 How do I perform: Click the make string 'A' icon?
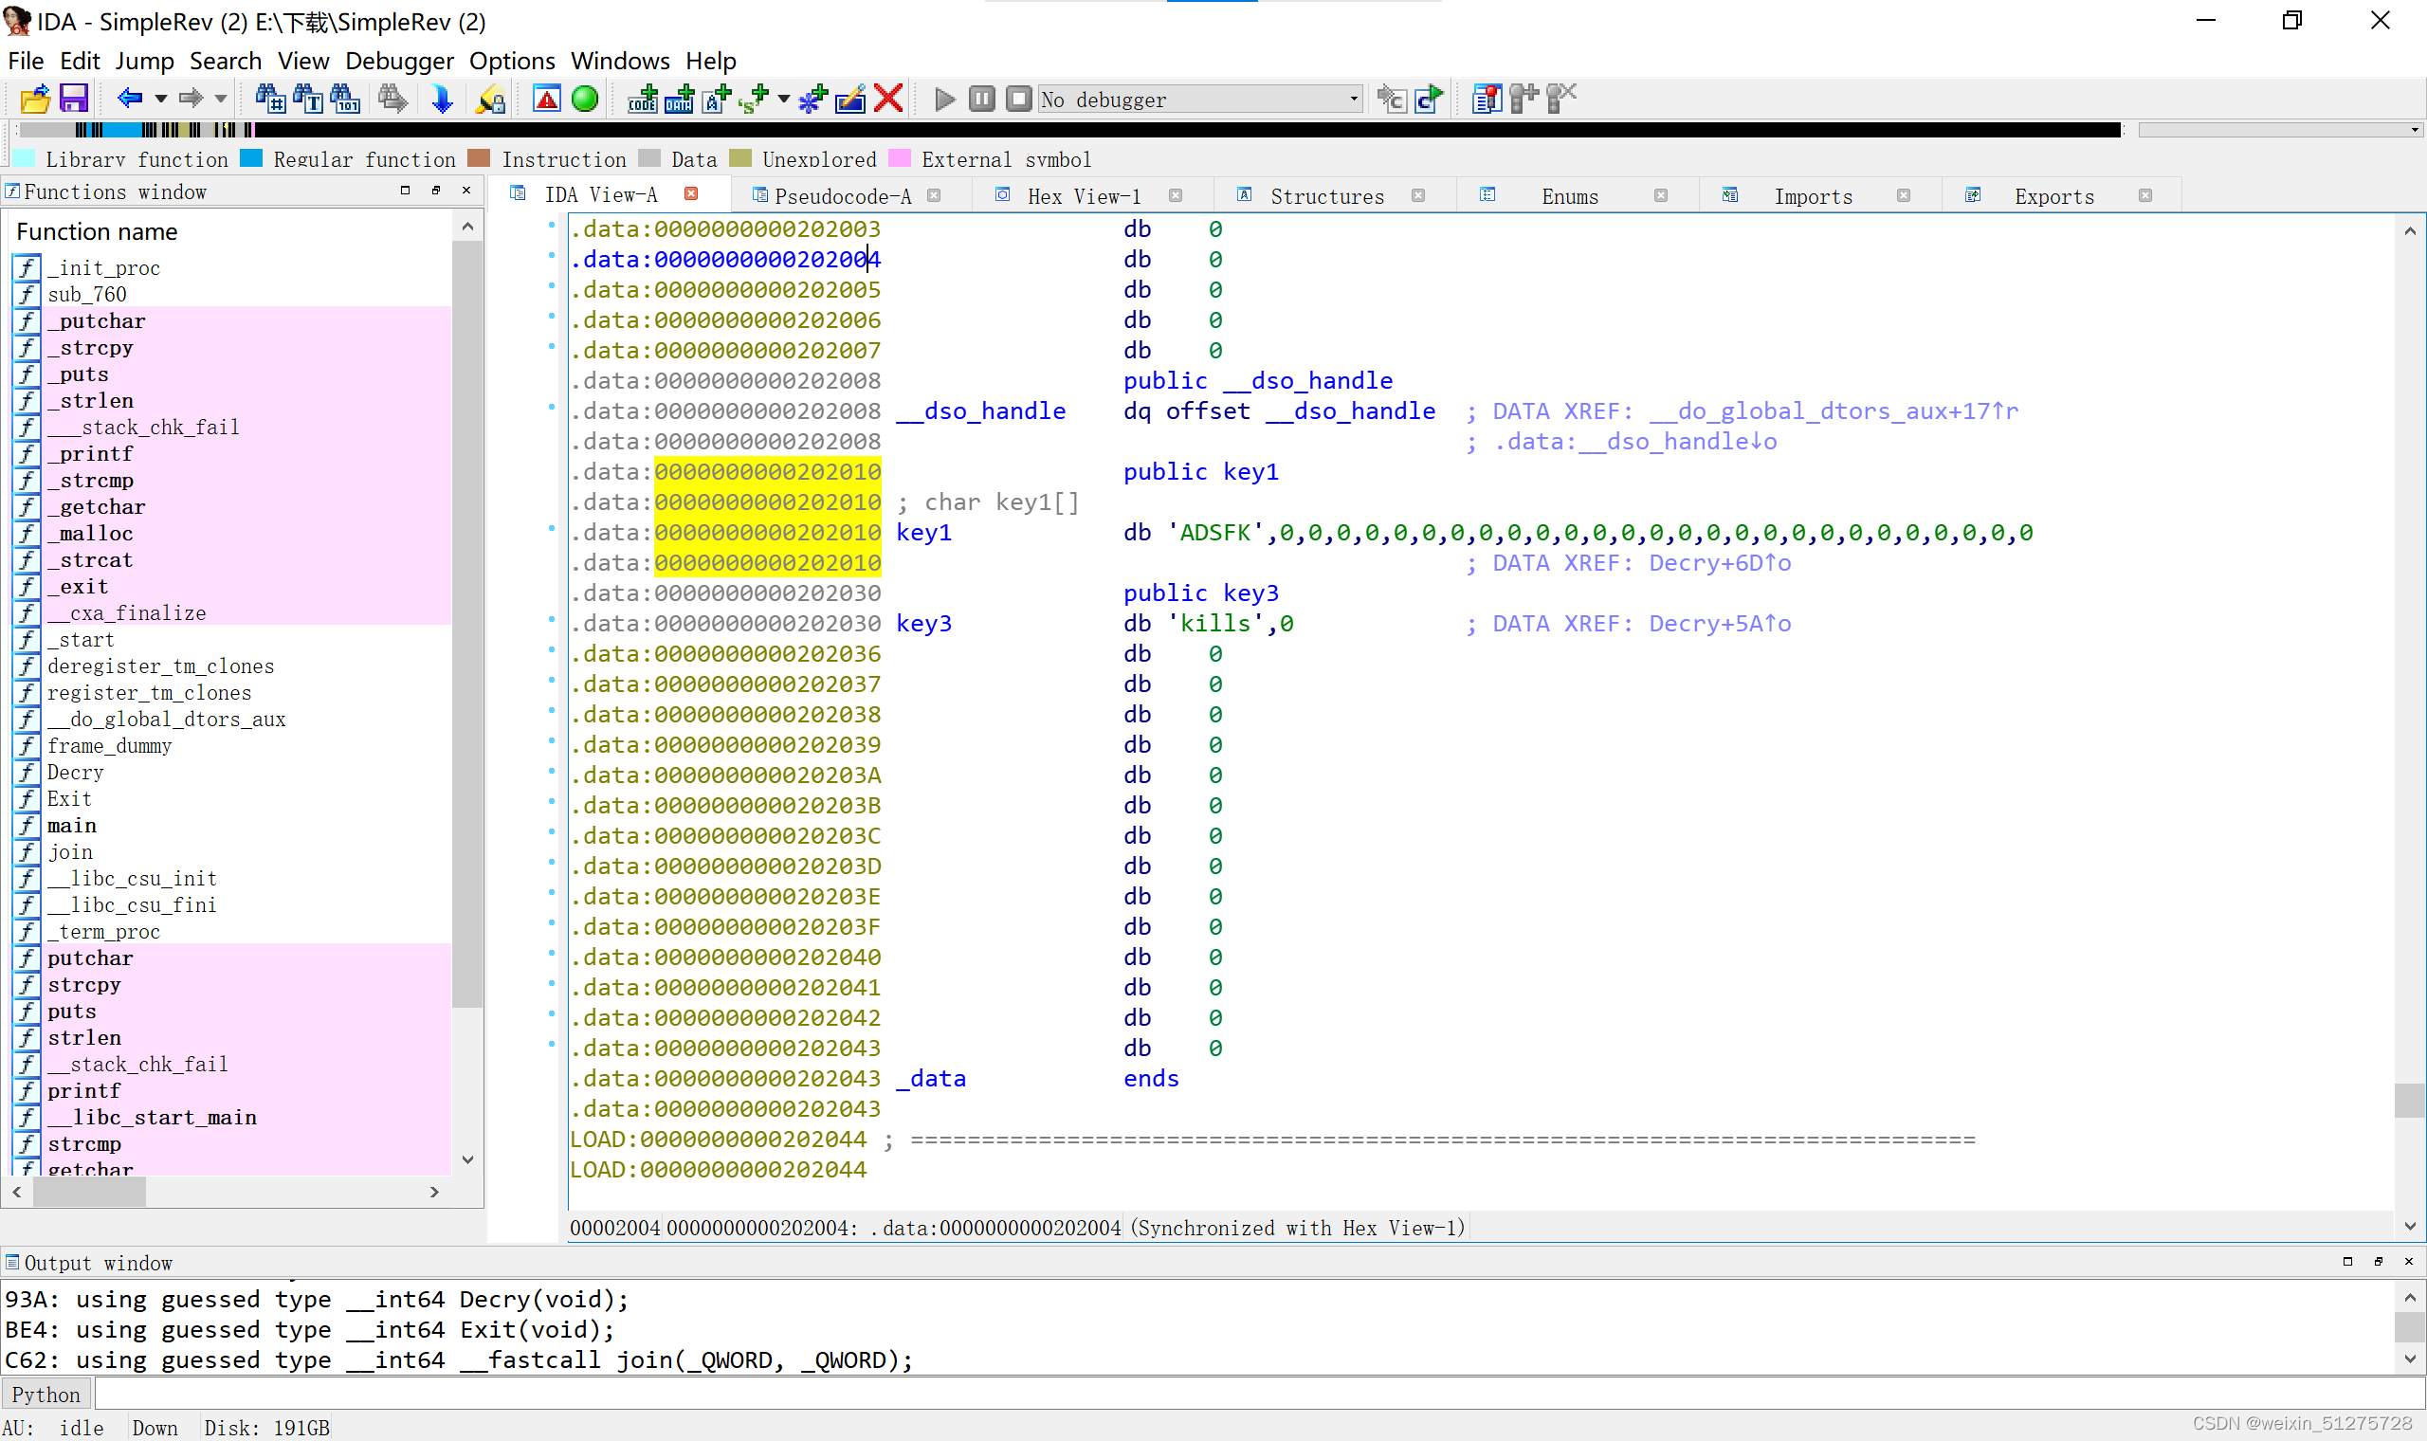pos(717,99)
